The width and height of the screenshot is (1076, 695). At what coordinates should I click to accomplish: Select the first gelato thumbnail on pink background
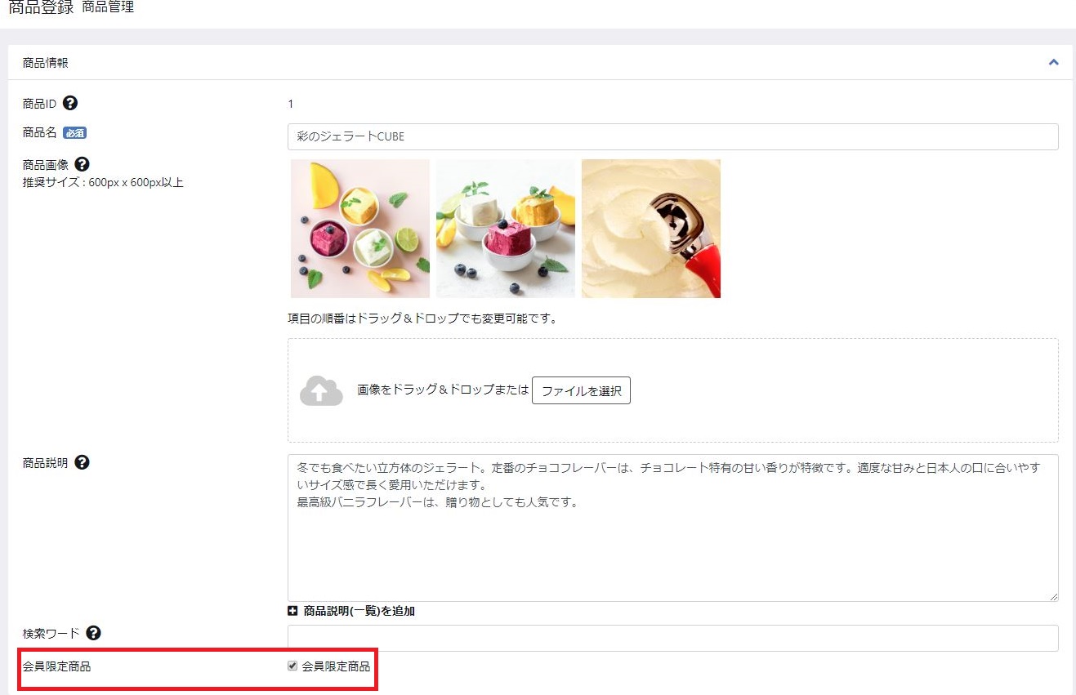pyautogui.click(x=360, y=229)
